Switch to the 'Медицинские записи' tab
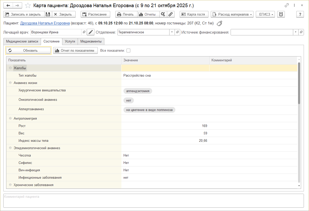 point(22,41)
